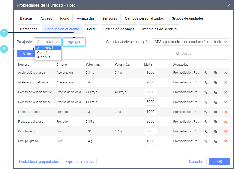Open settings wrench for Aceleración: brusca
This screenshot has height=169, width=234.
tap(206, 73)
